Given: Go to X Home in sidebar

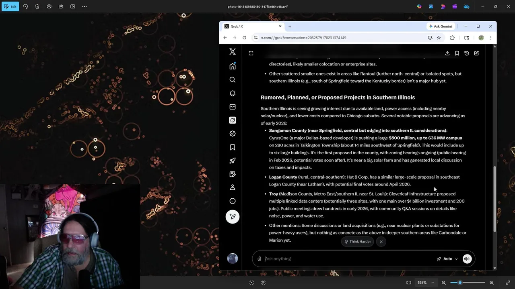Looking at the screenshot, I should click(233, 66).
